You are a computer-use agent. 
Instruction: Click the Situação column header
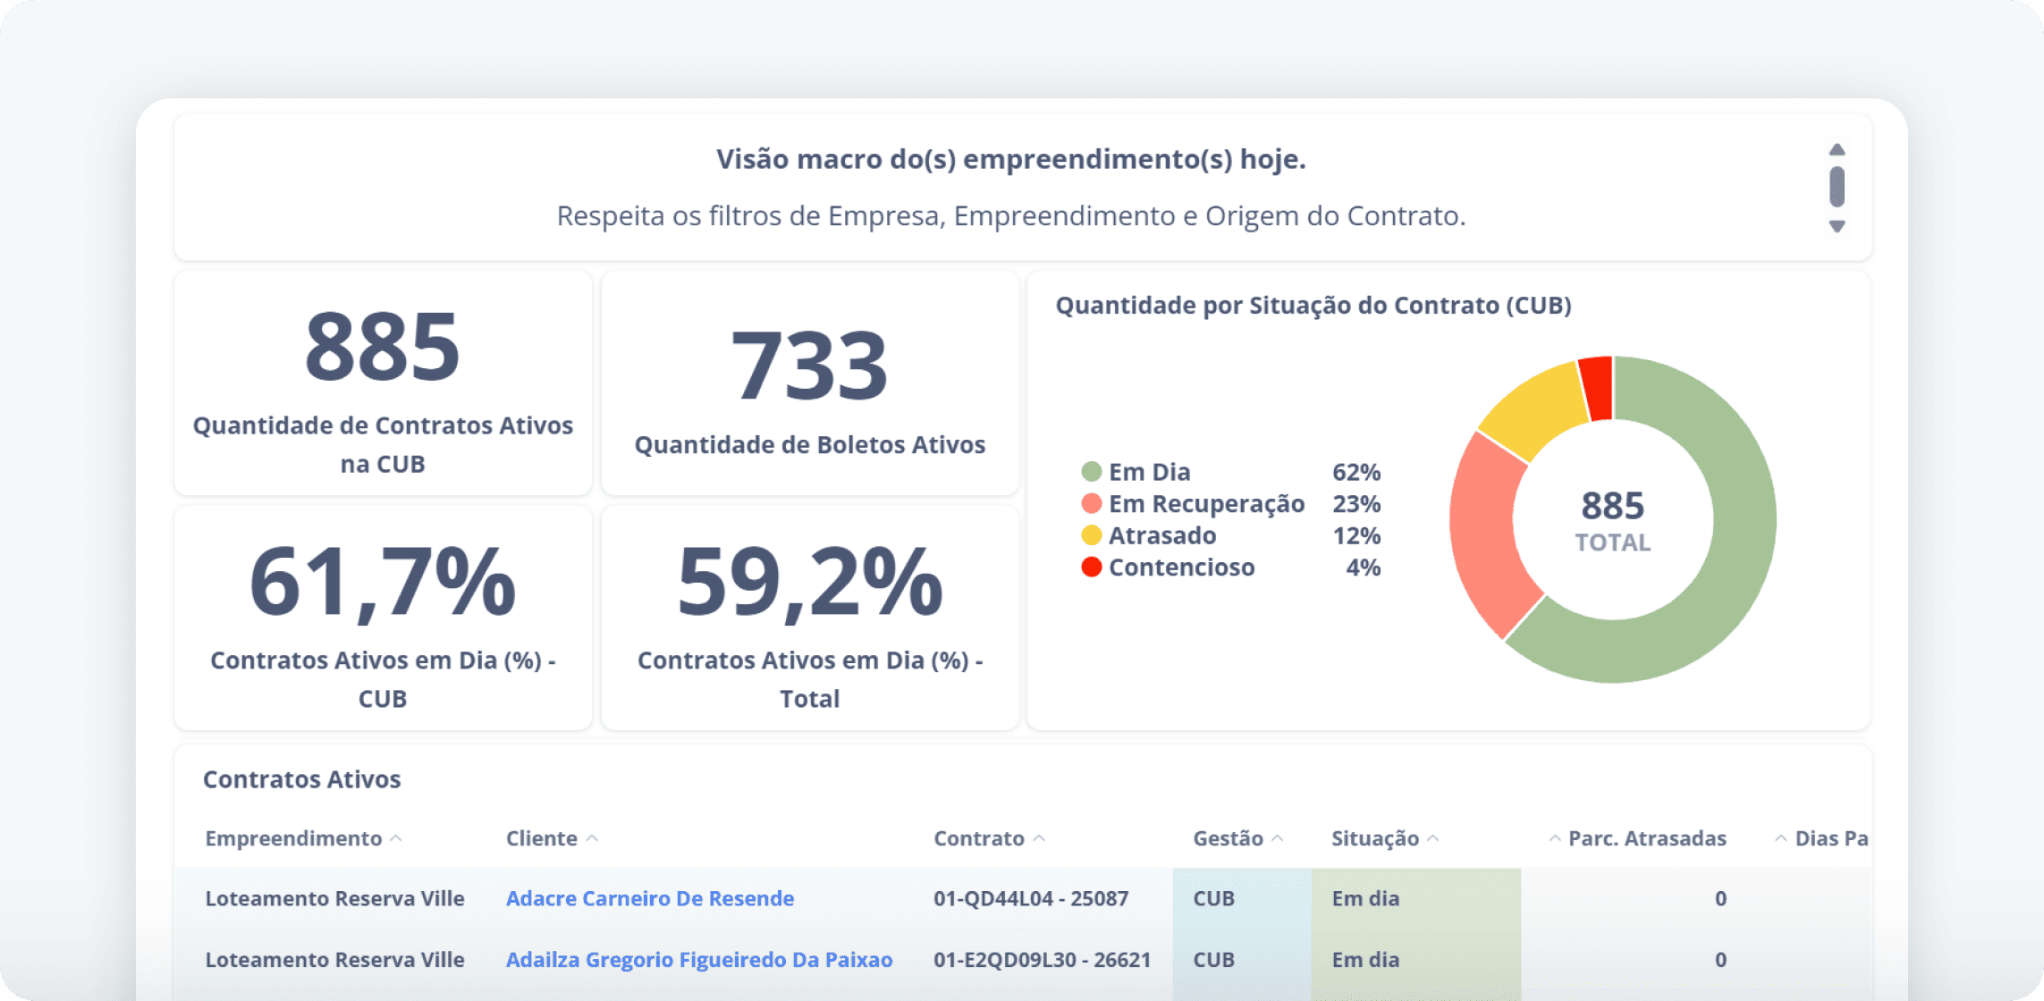pos(1375,838)
